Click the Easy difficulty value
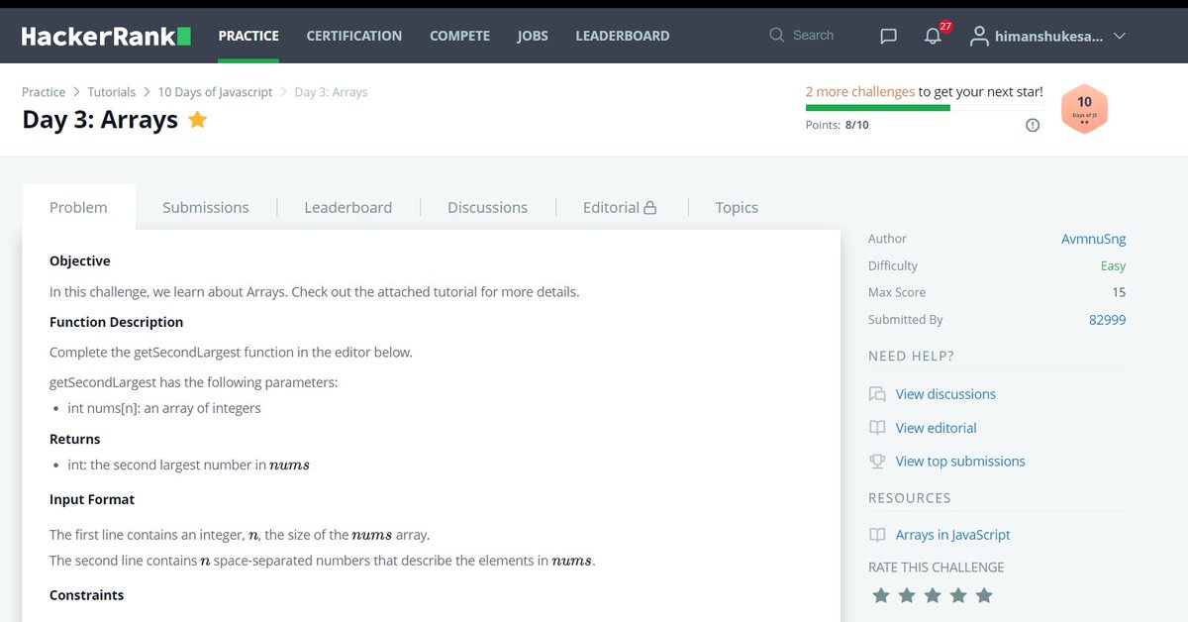1188x622 pixels. (1113, 265)
